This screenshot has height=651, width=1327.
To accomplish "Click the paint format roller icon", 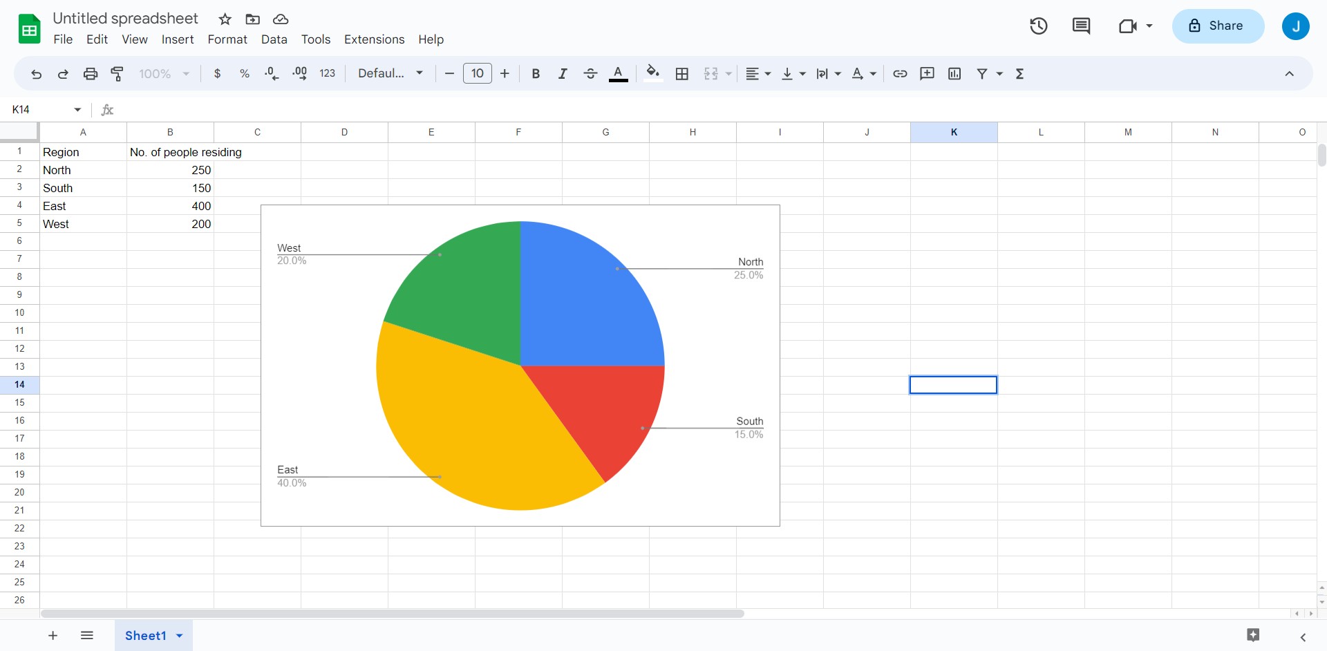I will [x=117, y=74].
